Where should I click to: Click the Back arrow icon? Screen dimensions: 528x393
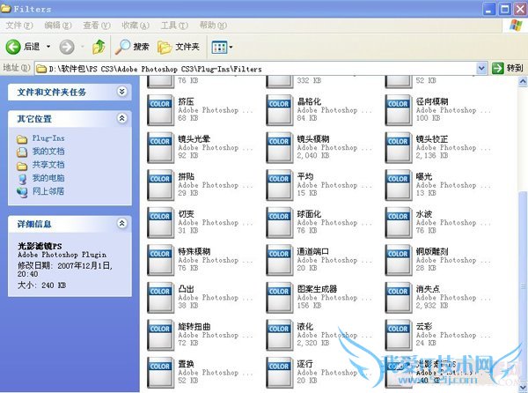pyautogui.click(x=13, y=47)
